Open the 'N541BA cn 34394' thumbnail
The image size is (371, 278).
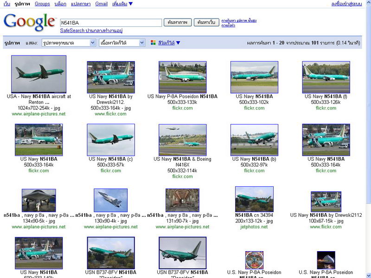click(254, 199)
